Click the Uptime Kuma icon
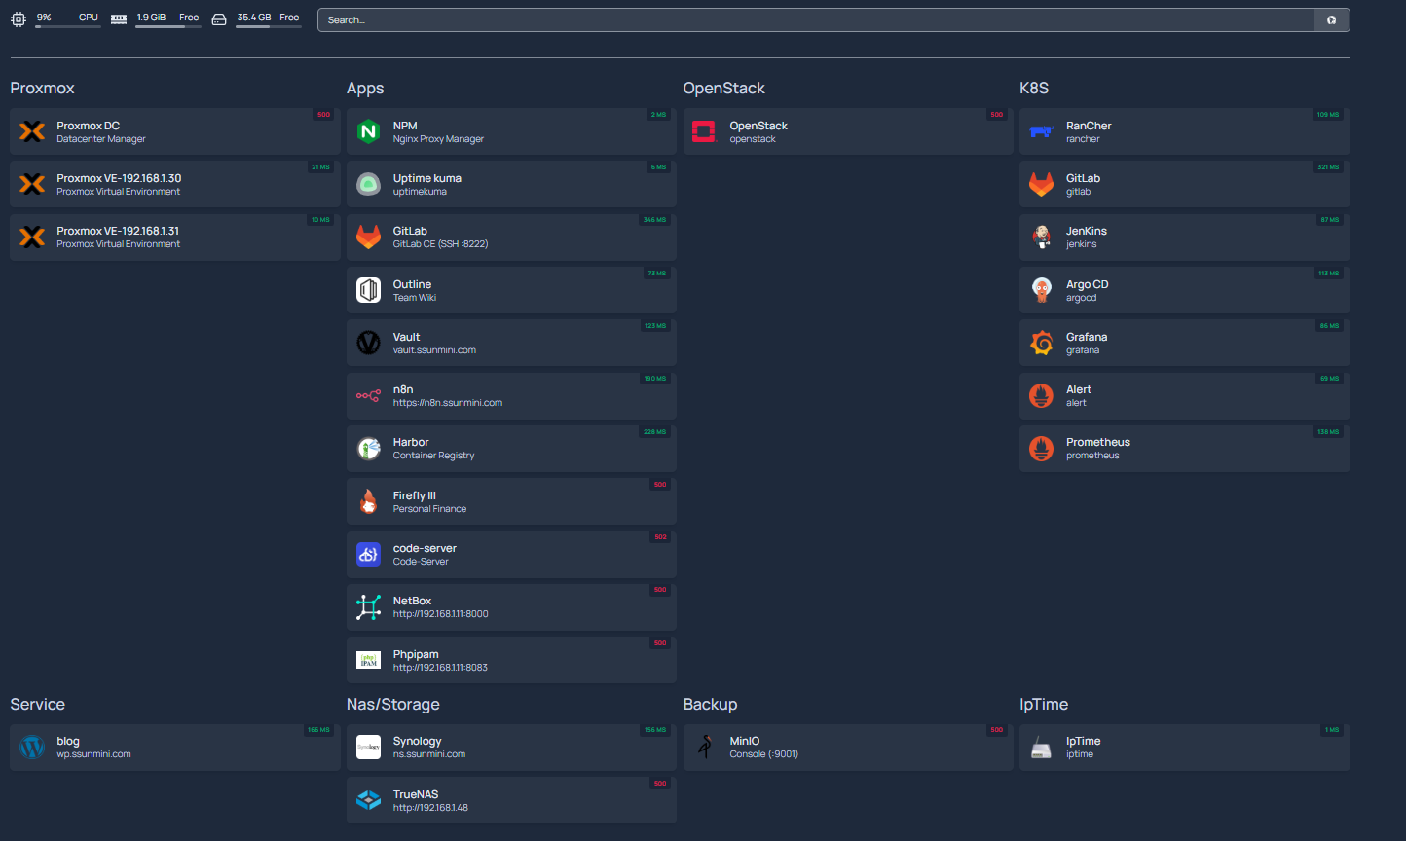Screen dimensions: 1406x841 [x=368, y=184]
